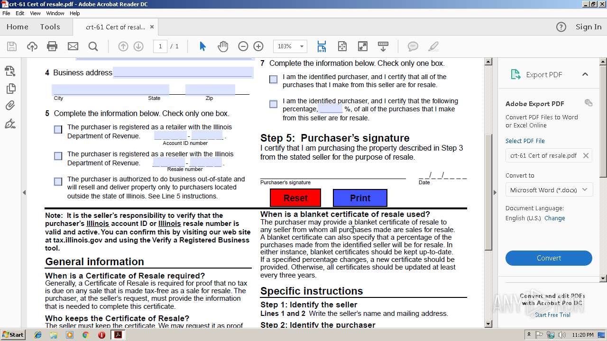Click the percentage input field
The height and width of the screenshot is (341, 607).
(331, 109)
